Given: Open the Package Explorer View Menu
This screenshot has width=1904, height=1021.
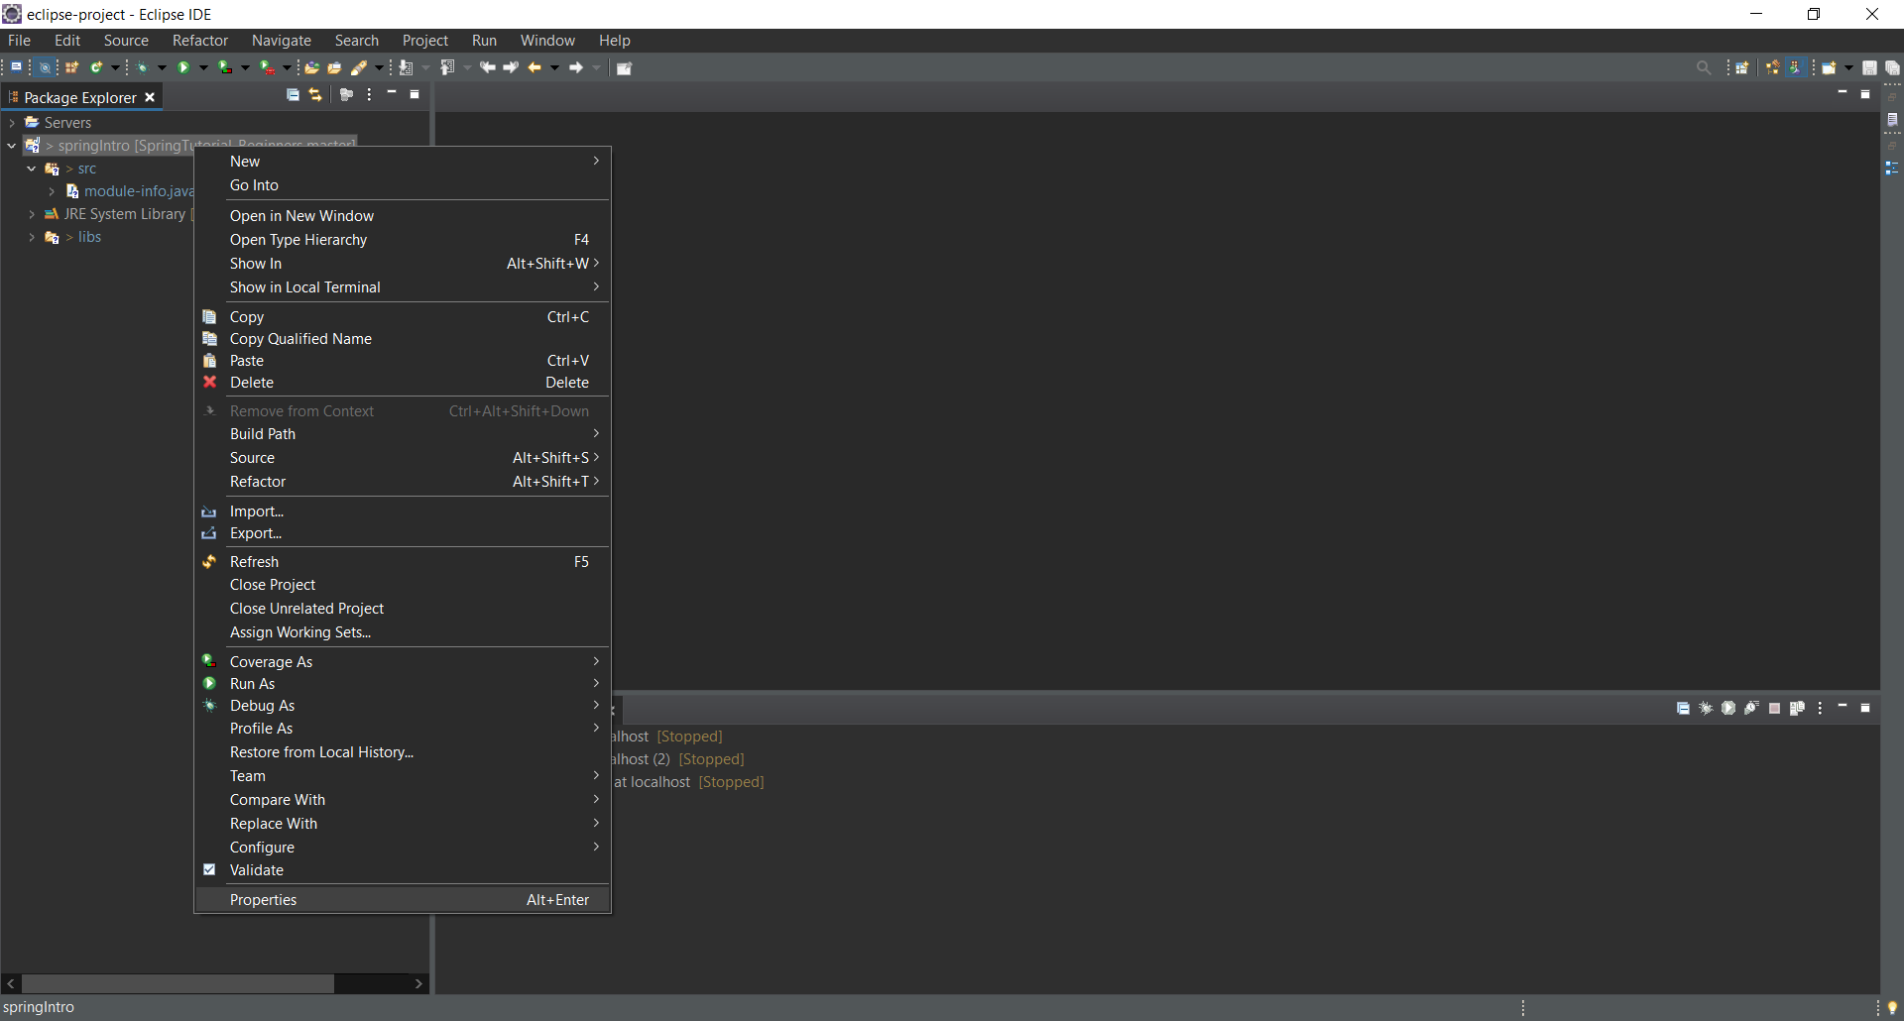Looking at the screenshot, I should tap(369, 94).
